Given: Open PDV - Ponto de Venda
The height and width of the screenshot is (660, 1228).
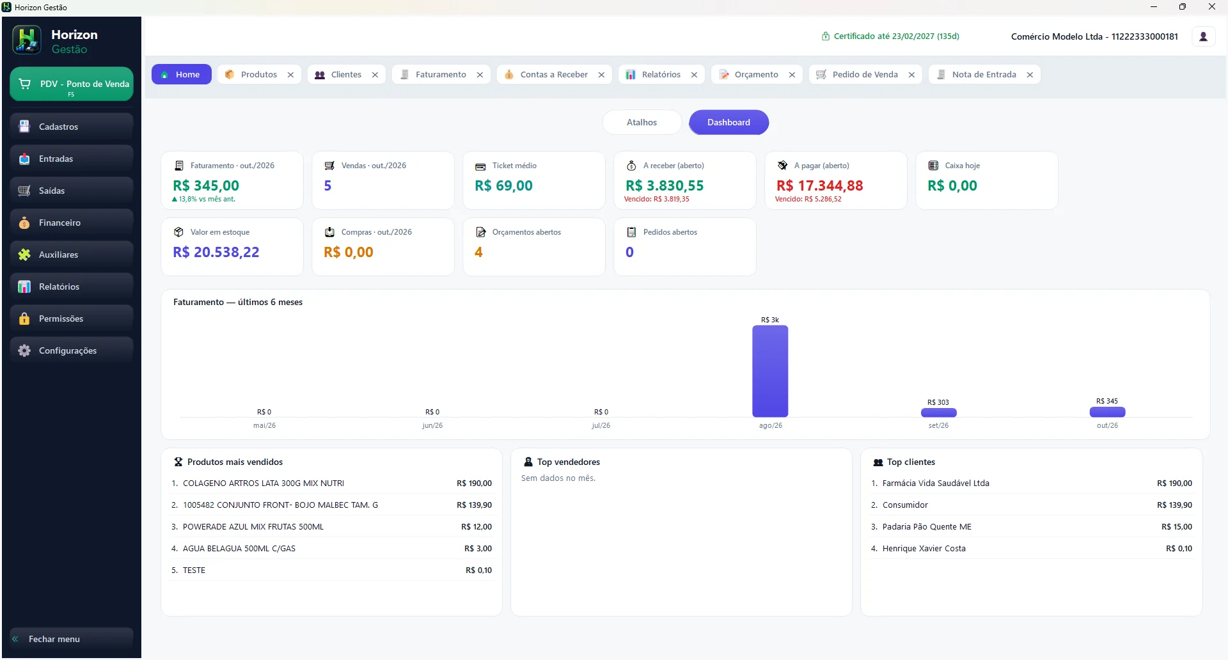Looking at the screenshot, I should (x=72, y=84).
